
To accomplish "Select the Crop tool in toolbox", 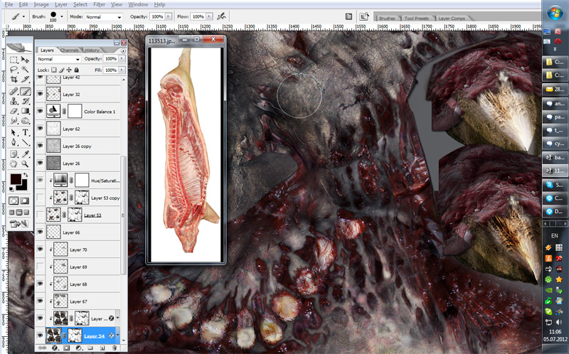I will tap(15, 80).
